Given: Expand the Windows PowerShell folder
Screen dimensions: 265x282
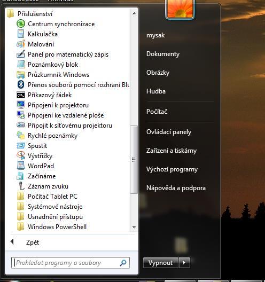Looking at the screenshot, I should 52,227.
